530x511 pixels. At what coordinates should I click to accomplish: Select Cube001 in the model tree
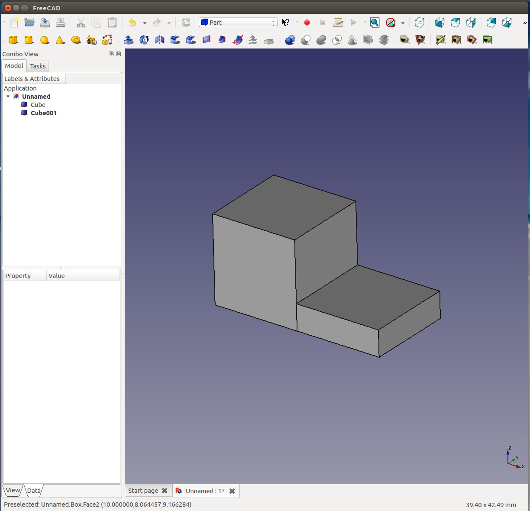point(43,113)
